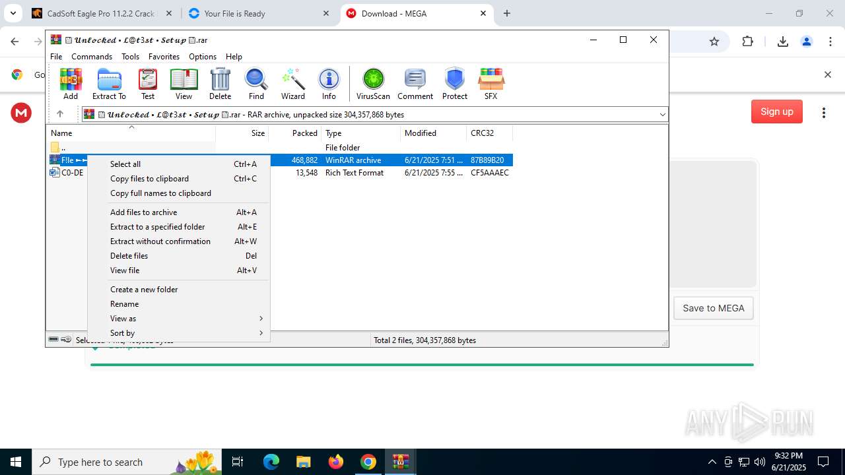This screenshot has height=475, width=845.
Task: Click the Test archive toolbar icon
Action: tap(148, 84)
